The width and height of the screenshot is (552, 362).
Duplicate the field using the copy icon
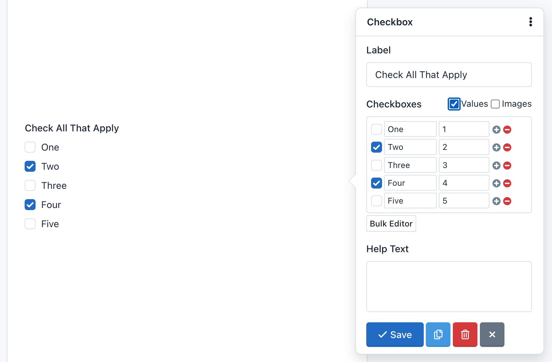[438, 335]
